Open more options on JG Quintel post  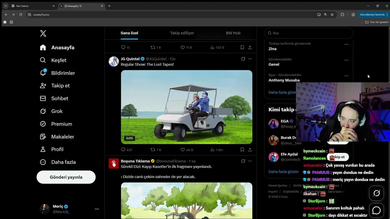(250, 59)
